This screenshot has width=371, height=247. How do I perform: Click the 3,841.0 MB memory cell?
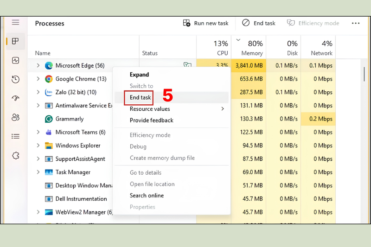[249, 65]
